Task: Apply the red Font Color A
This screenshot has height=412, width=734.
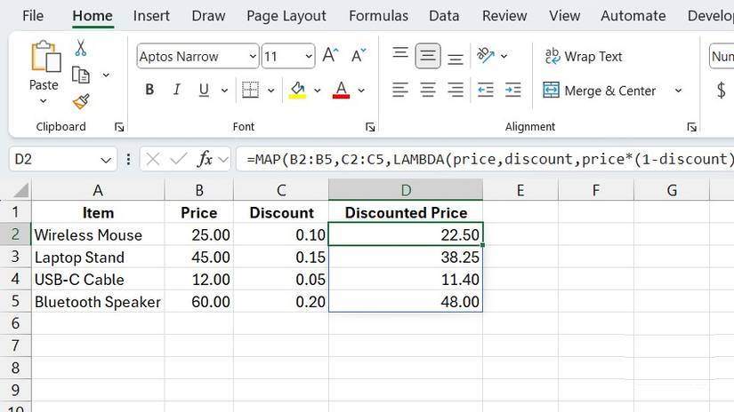Action: coord(342,90)
